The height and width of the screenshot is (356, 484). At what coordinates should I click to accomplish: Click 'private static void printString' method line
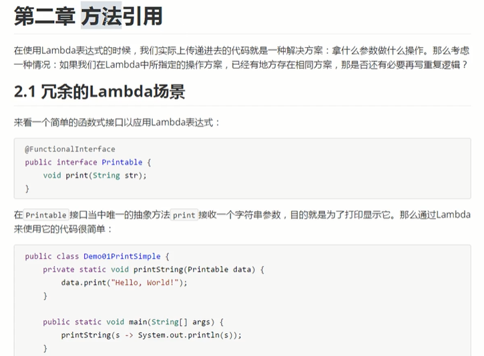click(154, 269)
